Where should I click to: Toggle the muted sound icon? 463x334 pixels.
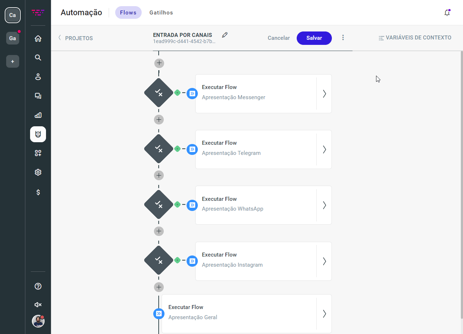(x=38, y=305)
